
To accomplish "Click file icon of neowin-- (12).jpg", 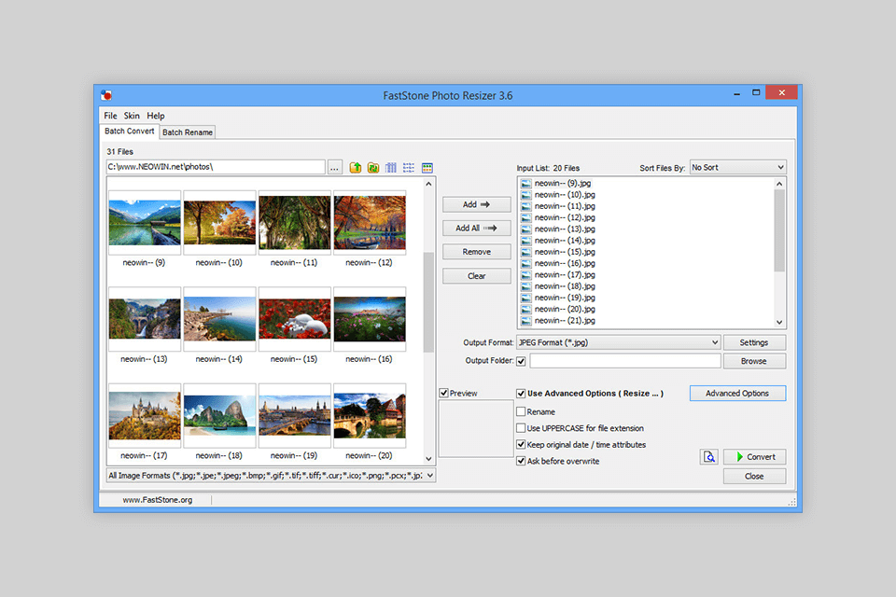I will point(525,217).
